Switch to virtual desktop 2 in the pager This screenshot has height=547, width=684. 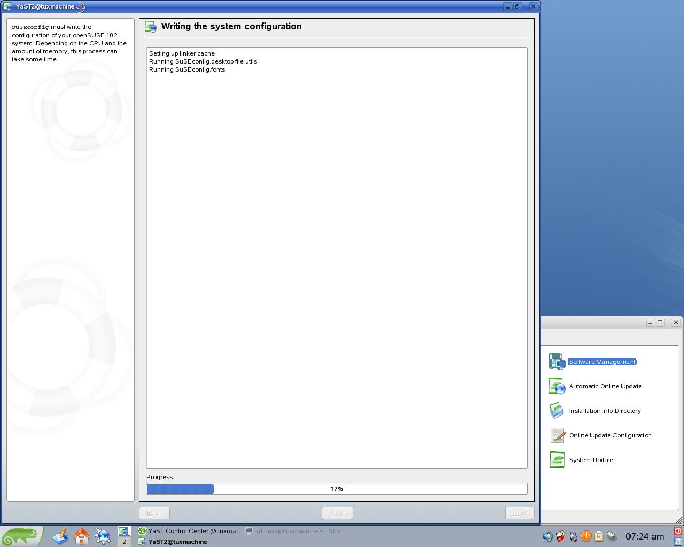click(125, 541)
